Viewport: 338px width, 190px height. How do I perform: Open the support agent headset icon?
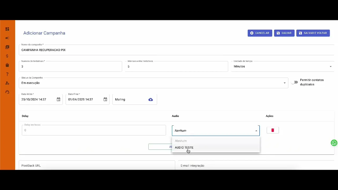[x=7, y=92]
